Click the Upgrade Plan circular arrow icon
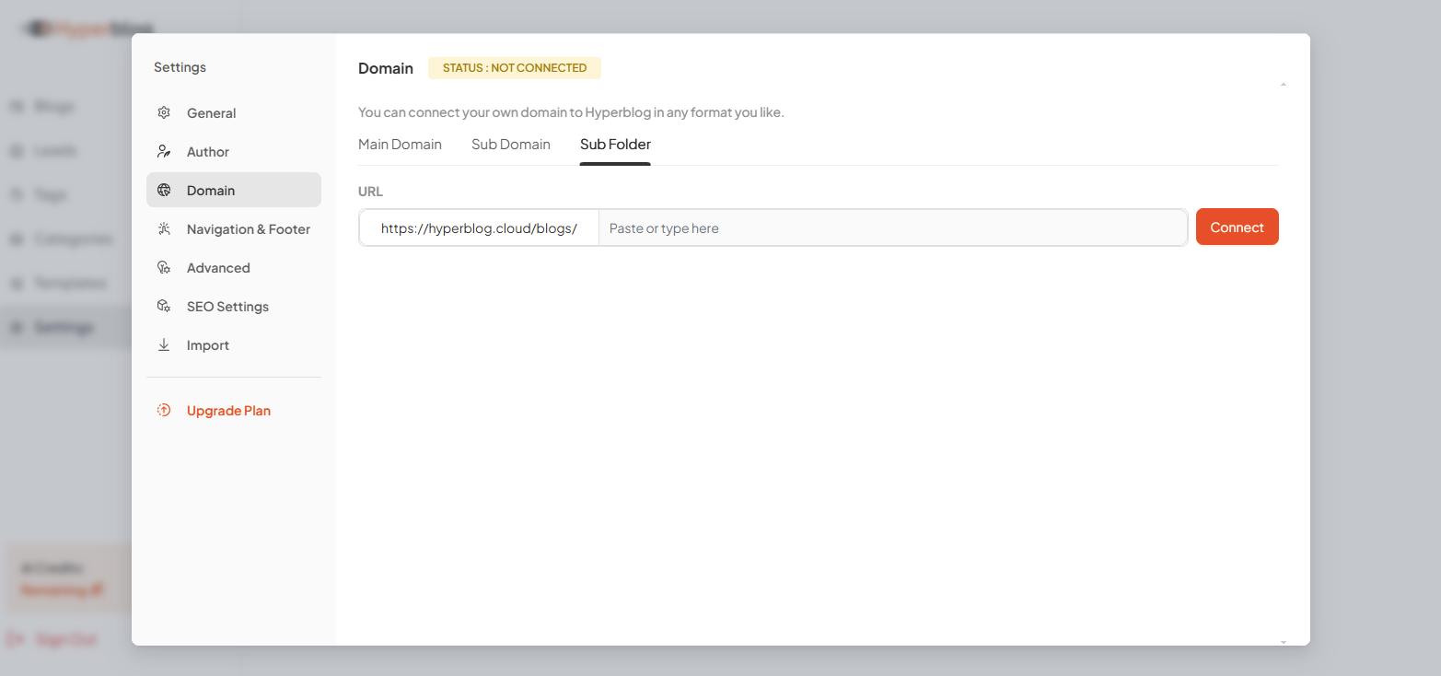 point(164,410)
